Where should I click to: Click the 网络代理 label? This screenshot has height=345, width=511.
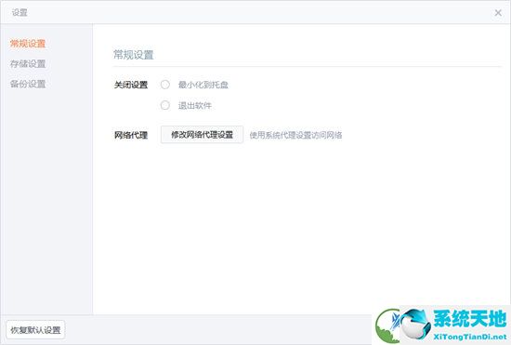pos(131,135)
